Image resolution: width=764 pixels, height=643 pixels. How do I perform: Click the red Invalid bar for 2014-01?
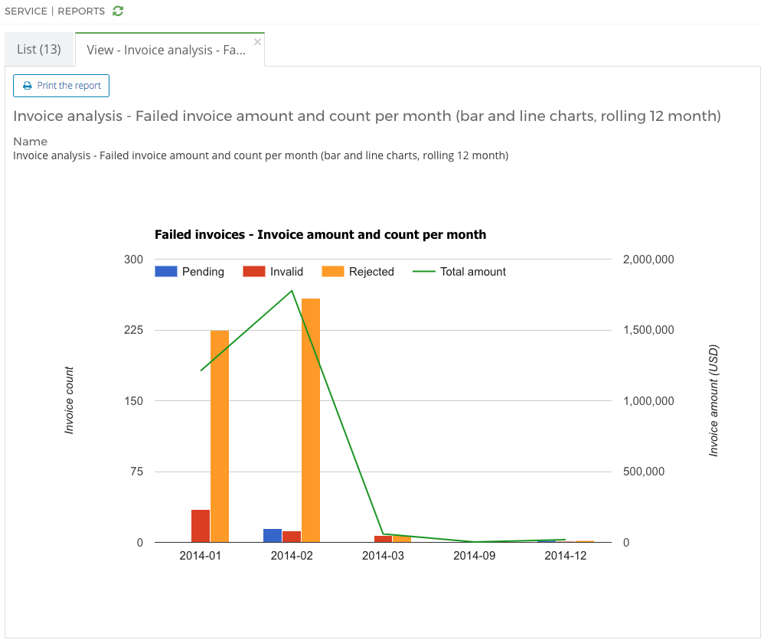tap(201, 524)
